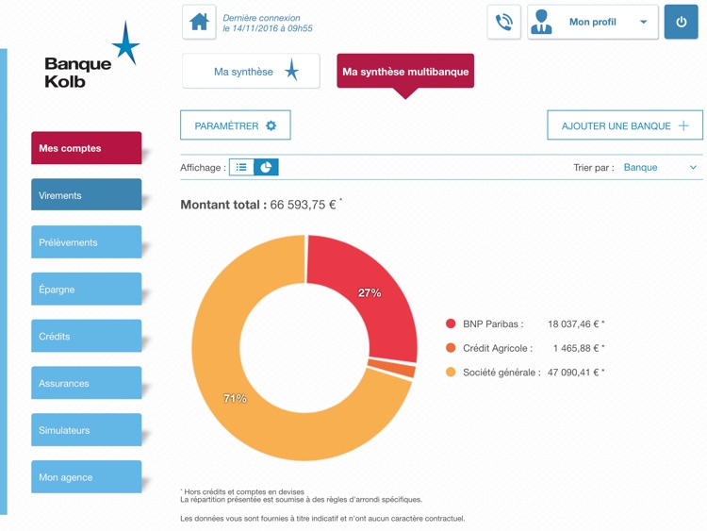Open Épargne menu
The image size is (707, 531).
86,289
